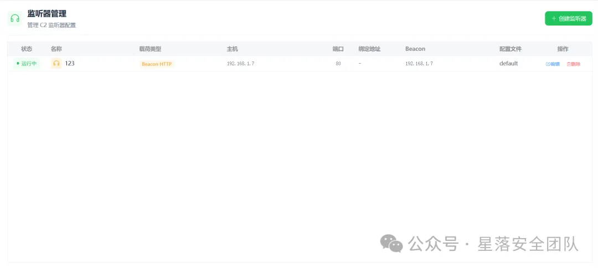Click the port value 80

coord(338,64)
